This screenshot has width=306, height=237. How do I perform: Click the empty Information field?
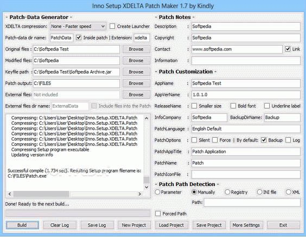point(246,60)
